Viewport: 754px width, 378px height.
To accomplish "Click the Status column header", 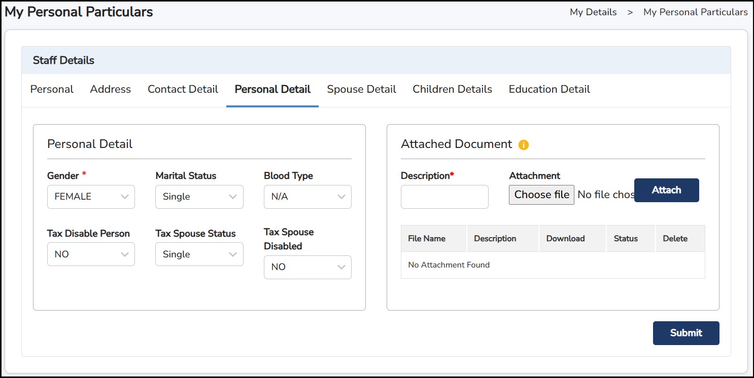I will (626, 239).
